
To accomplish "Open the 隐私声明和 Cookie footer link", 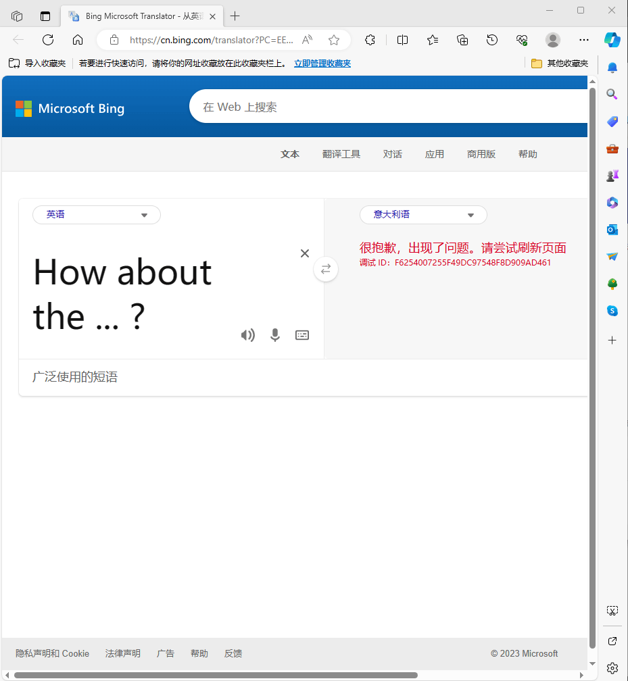I will [x=52, y=653].
